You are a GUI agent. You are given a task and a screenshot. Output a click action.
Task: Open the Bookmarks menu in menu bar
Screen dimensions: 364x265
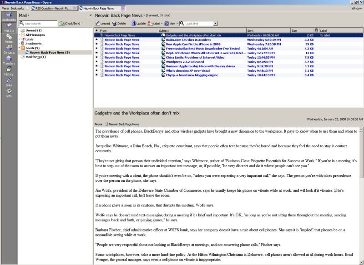coord(18,8)
